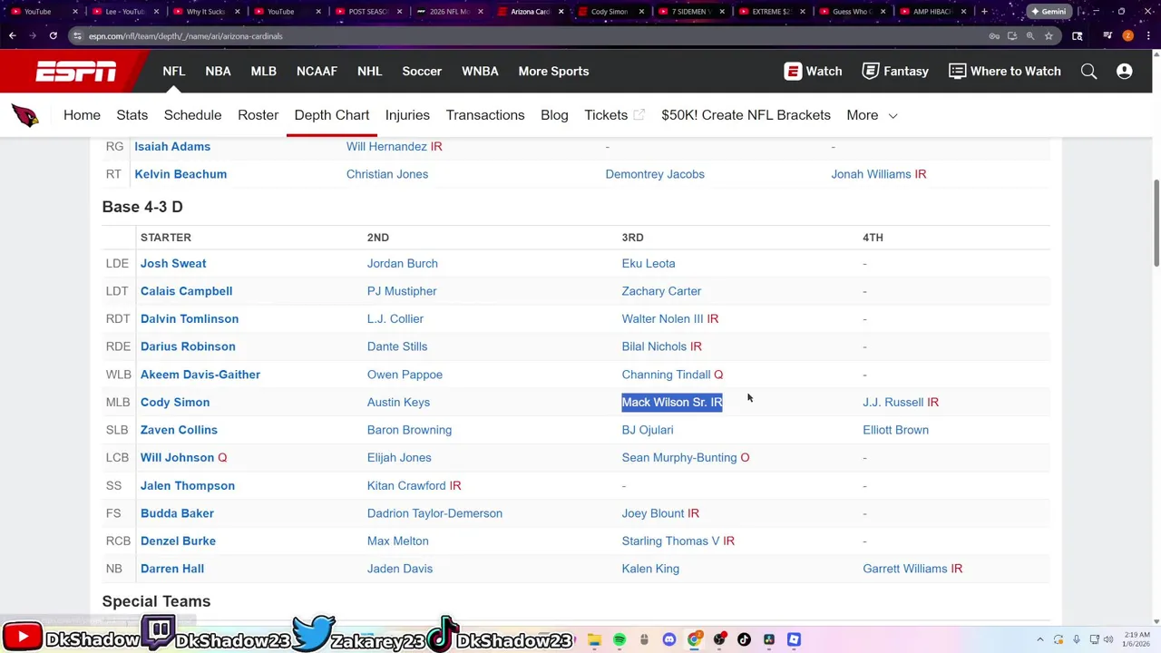Open the WNBA menu
The width and height of the screenshot is (1161, 653).
click(x=480, y=72)
